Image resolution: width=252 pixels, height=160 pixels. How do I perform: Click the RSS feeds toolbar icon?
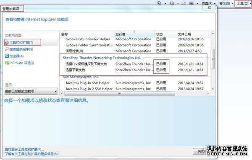click(x=172, y=3)
